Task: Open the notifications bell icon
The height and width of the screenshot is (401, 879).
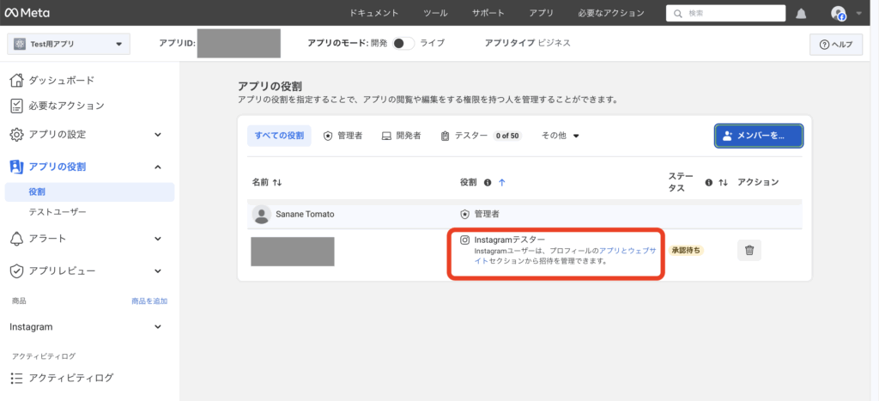Action: 801,14
